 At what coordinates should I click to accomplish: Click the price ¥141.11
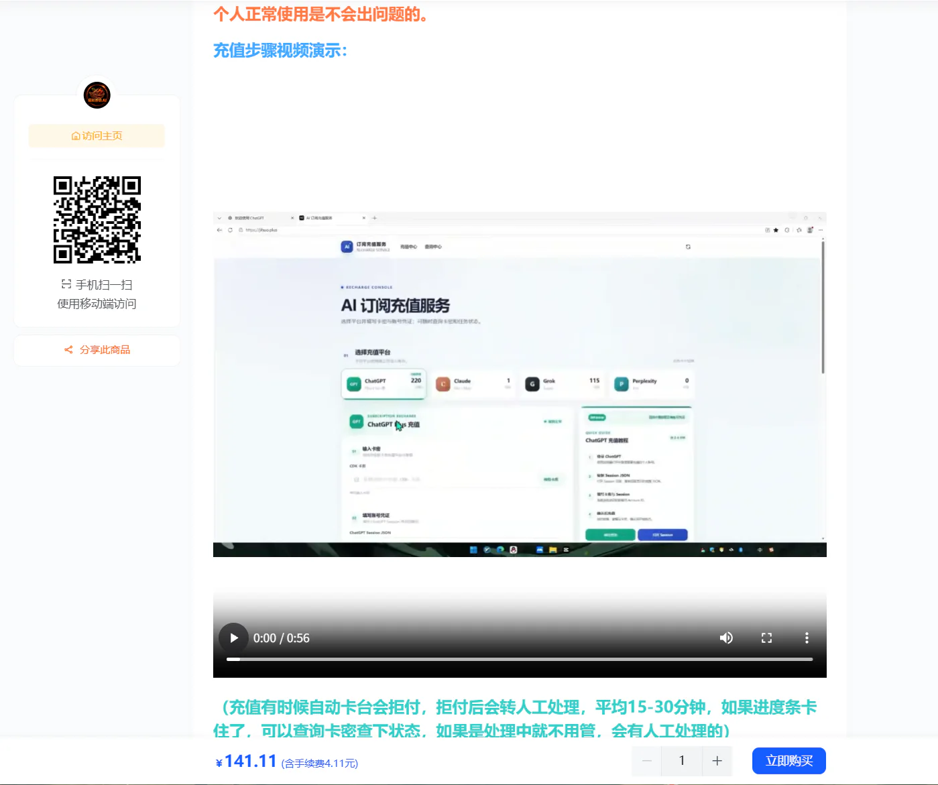point(246,762)
